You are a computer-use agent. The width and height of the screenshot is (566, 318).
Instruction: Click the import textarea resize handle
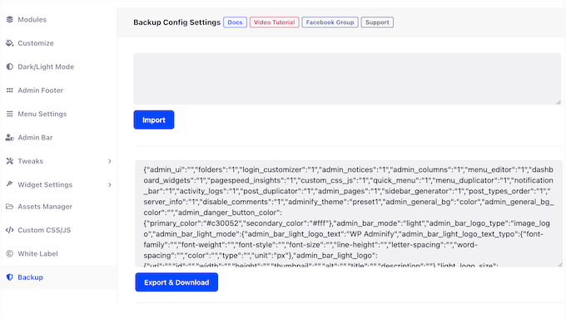[x=559, y=102]
